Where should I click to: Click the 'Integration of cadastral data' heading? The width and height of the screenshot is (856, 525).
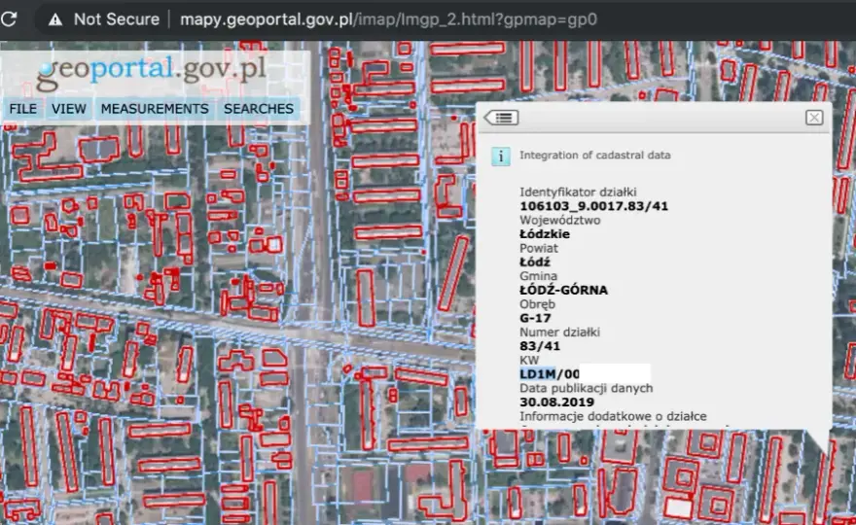[x=594, y=155]
